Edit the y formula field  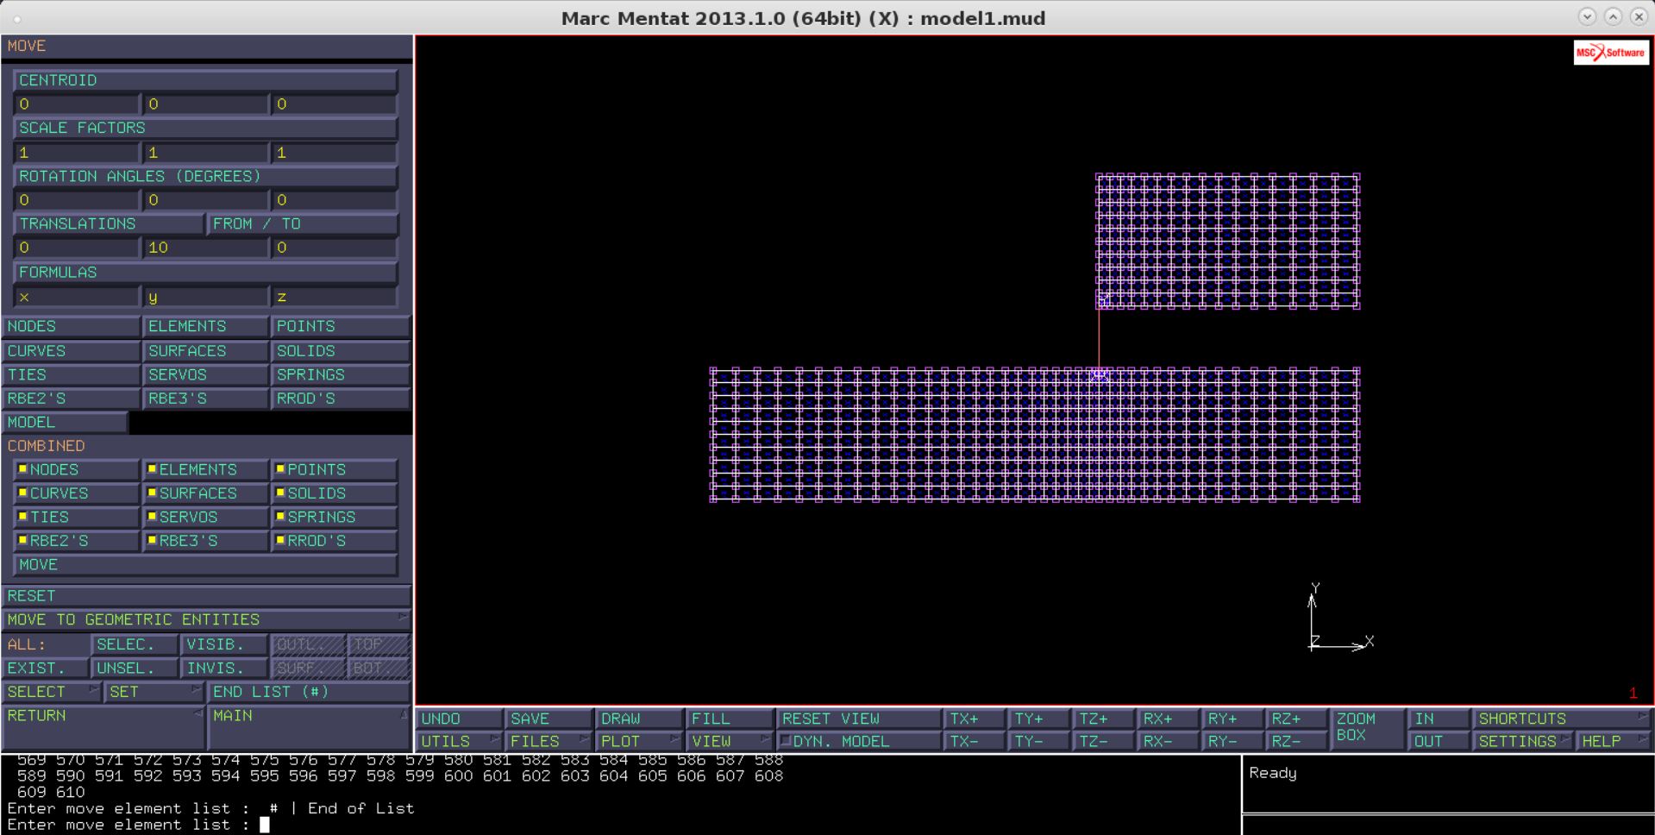point(205,297)
